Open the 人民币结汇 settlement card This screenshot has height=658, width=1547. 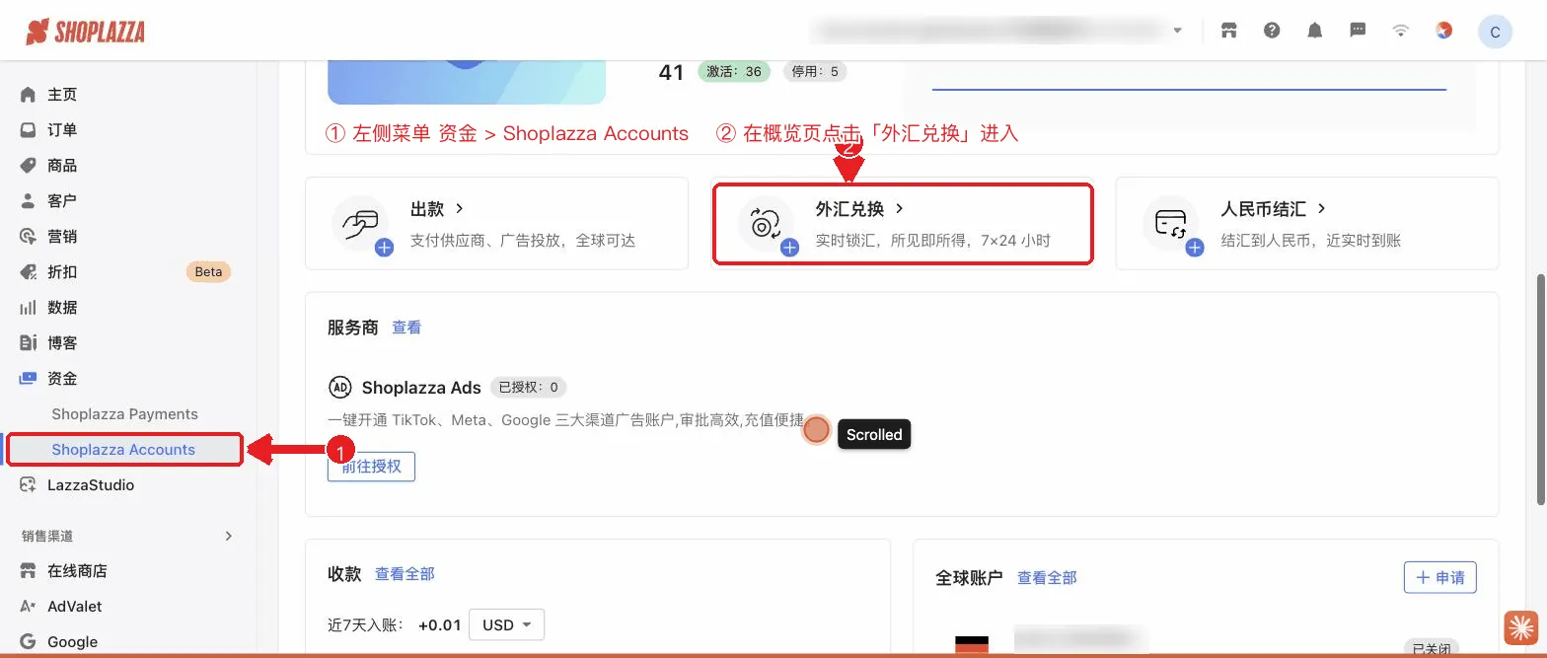(x=1307, y=223)
